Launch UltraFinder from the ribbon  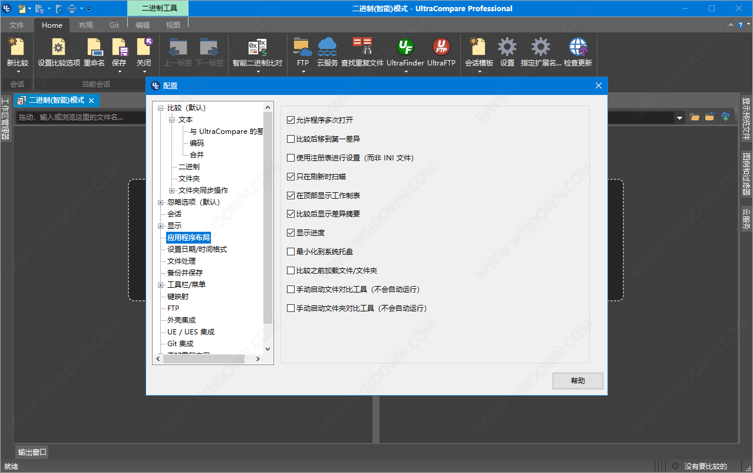[x=405, y=48]
